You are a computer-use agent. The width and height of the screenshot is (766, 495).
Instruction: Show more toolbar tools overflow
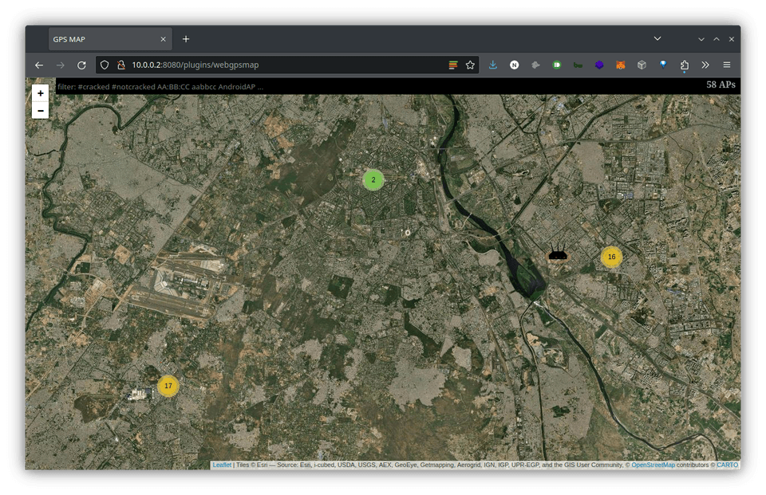[x=705, y=65]
